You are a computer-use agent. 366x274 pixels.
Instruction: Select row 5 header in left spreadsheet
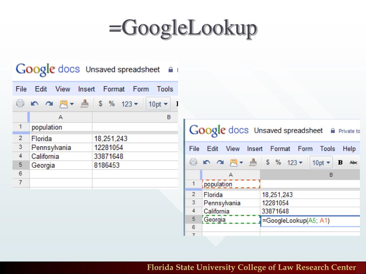pyautogui.click(x=21, y=165)
